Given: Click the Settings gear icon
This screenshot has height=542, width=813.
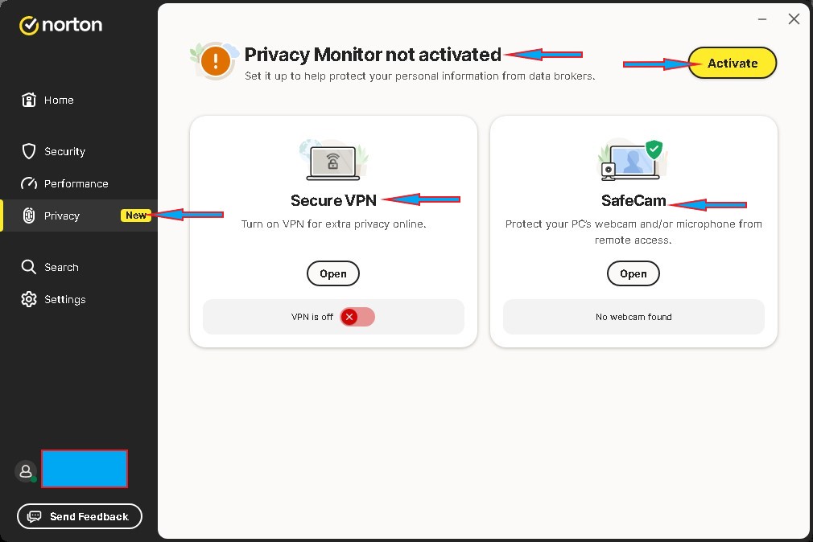Looking at the screenshot, I should [x=28, y=298].
